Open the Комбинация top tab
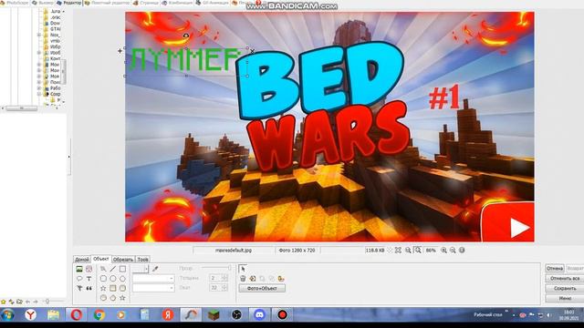 click(x=177, y=3)
